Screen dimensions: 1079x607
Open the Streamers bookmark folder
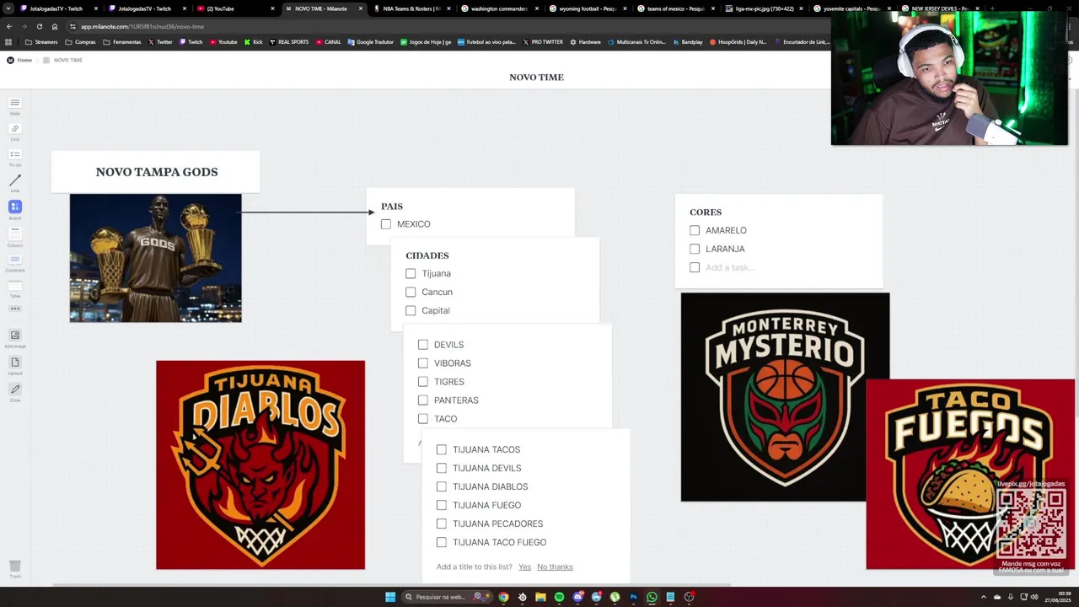point(42,41)
